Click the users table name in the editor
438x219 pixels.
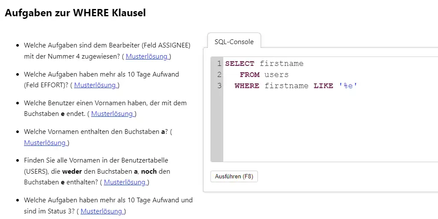tap(276, 75)
